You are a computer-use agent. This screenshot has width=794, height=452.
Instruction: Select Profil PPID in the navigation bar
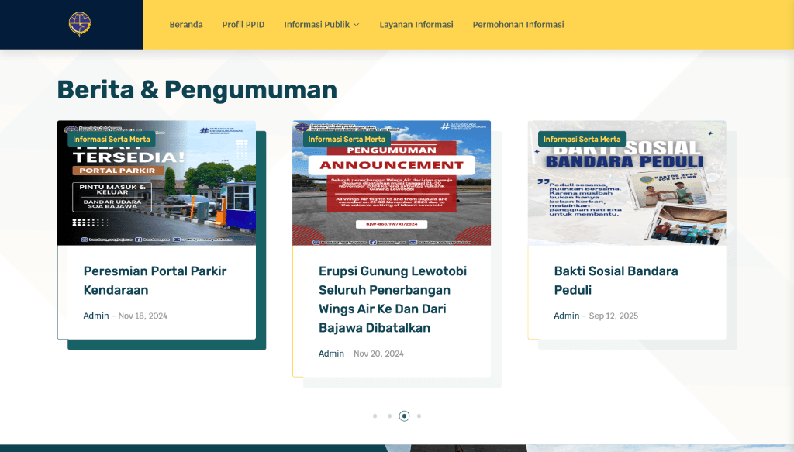243,24
